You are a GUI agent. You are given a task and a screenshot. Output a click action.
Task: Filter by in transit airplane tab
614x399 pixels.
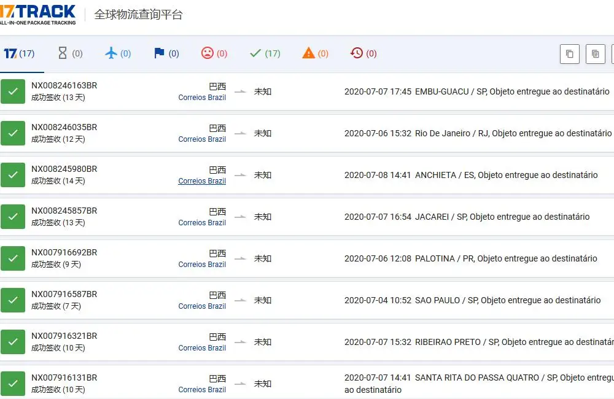[118, 53]
